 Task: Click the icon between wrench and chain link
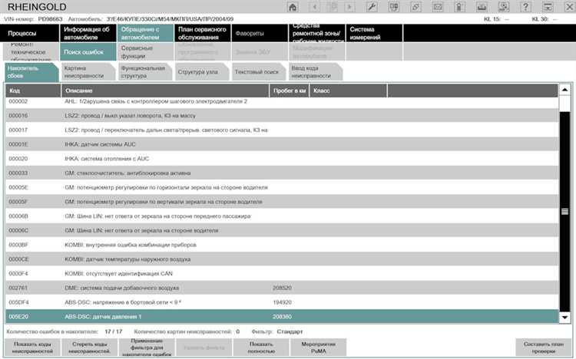point(394,7)
